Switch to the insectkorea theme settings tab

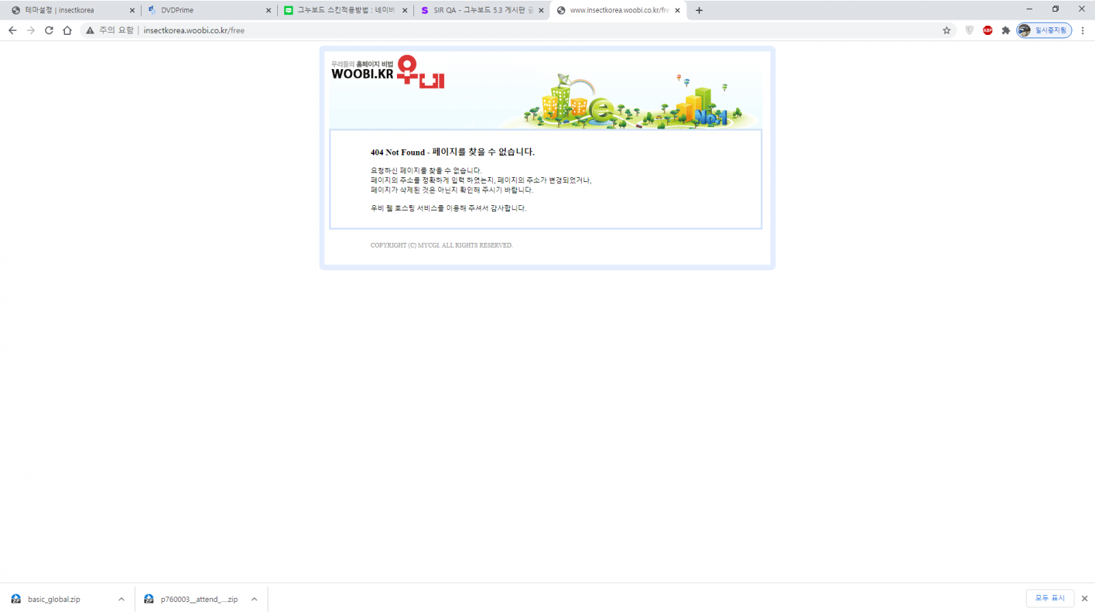(71, 10)
